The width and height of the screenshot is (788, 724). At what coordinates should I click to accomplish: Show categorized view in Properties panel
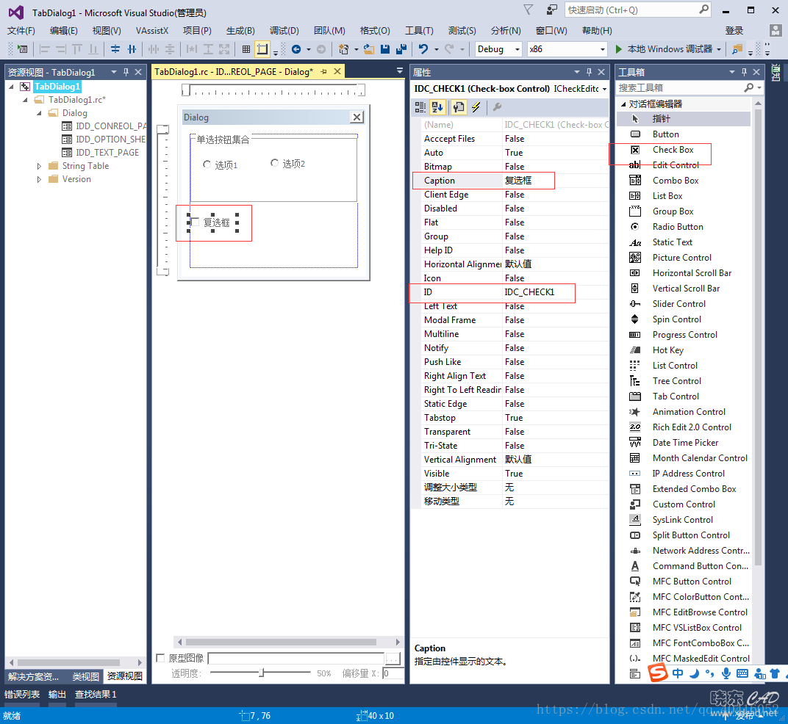point(420,107)
